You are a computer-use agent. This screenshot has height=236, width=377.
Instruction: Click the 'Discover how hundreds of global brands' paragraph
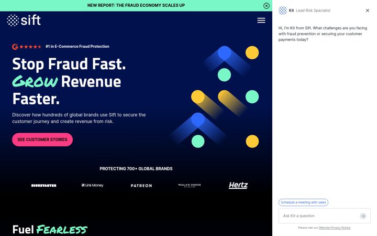click(79, 118)
